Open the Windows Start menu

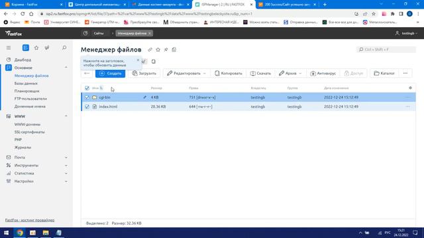[x=6, y=233]
